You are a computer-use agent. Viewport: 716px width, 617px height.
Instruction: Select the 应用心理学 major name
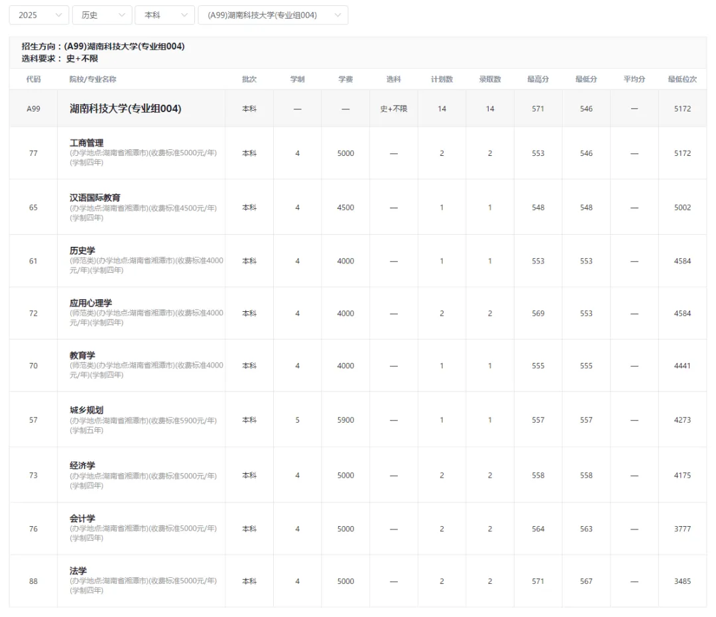[91, 303]
